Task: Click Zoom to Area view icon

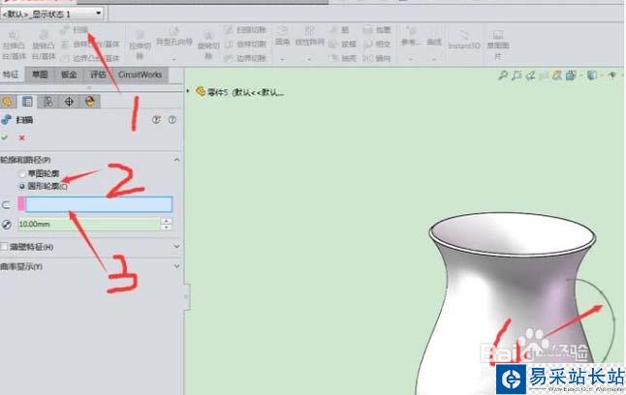Action: click(x=516, y=75)
